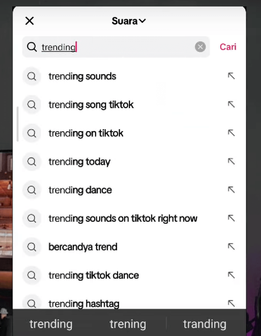Screen dimensions: 261x336
Task: Tap the arrow icon beside "bercandya trend"
Action: 231,247
